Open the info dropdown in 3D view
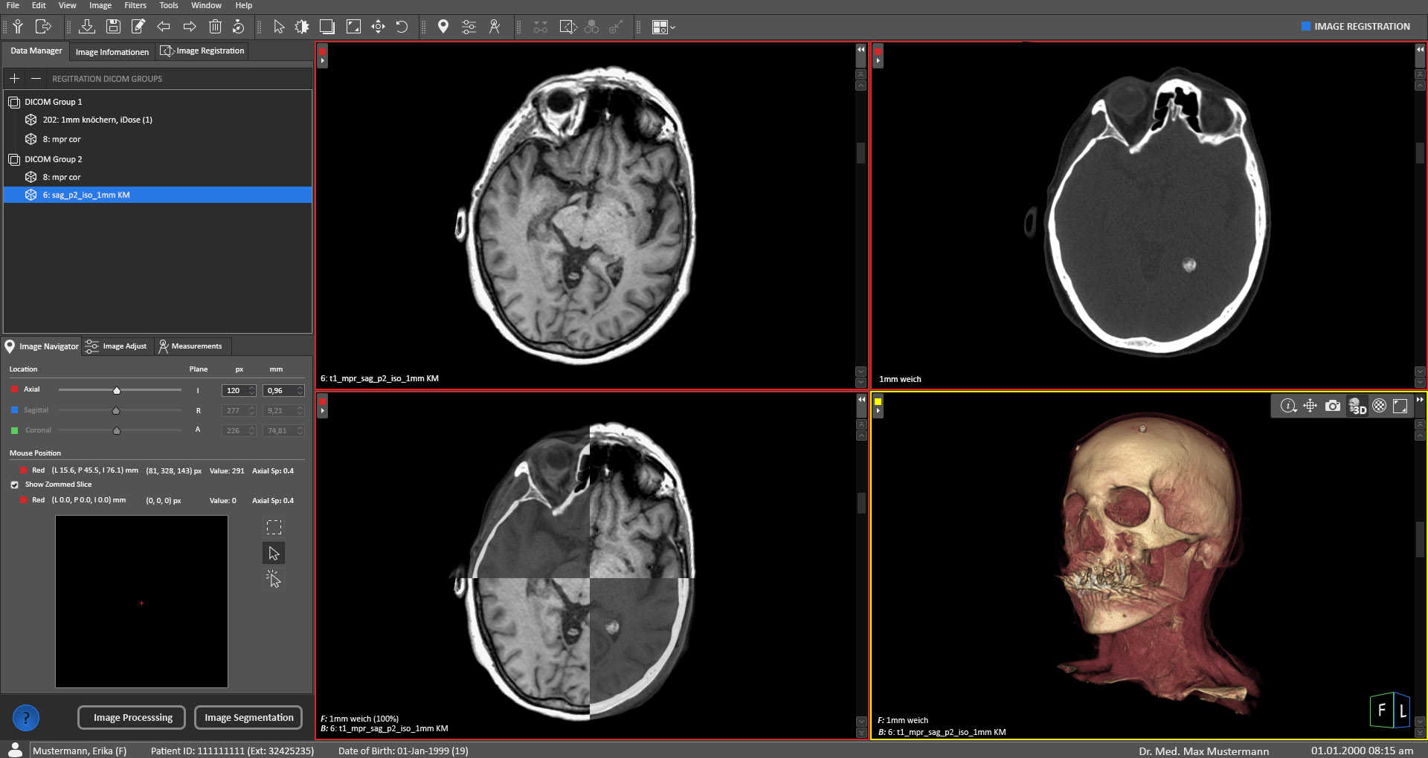The width and height of the screenshot is (1428, 758). (x=1289, y=406)
